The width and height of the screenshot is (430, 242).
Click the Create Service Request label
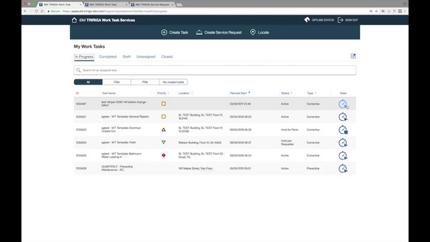click(223, 32)
